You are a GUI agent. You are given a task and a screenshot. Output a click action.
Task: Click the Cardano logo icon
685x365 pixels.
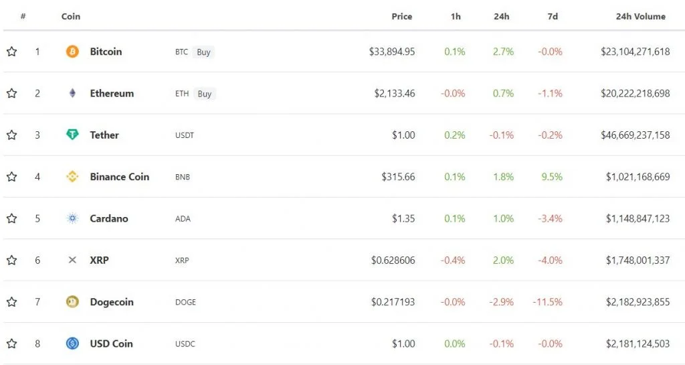coord(72,218)
